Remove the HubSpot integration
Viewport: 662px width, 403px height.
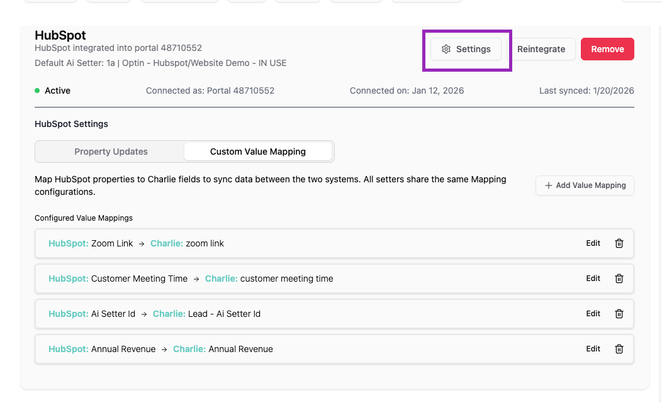click(x=607, y=49)
